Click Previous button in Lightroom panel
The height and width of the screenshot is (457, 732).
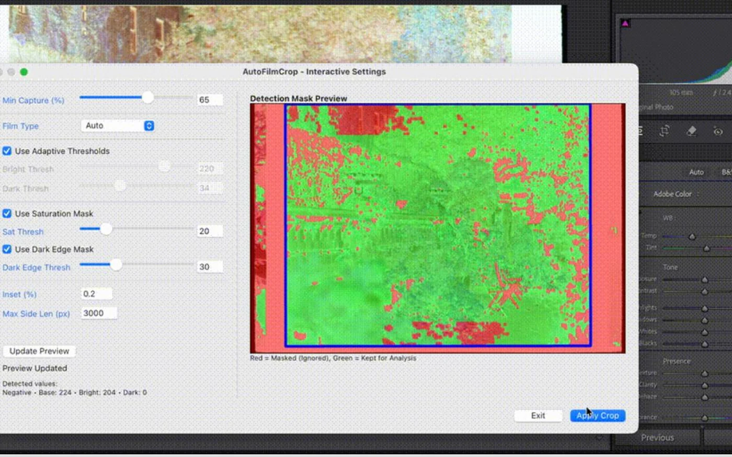(x=657, y=438)
